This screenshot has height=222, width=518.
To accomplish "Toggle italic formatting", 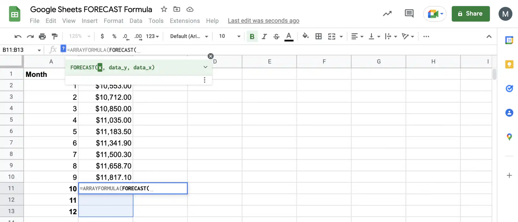I will 264,36.
